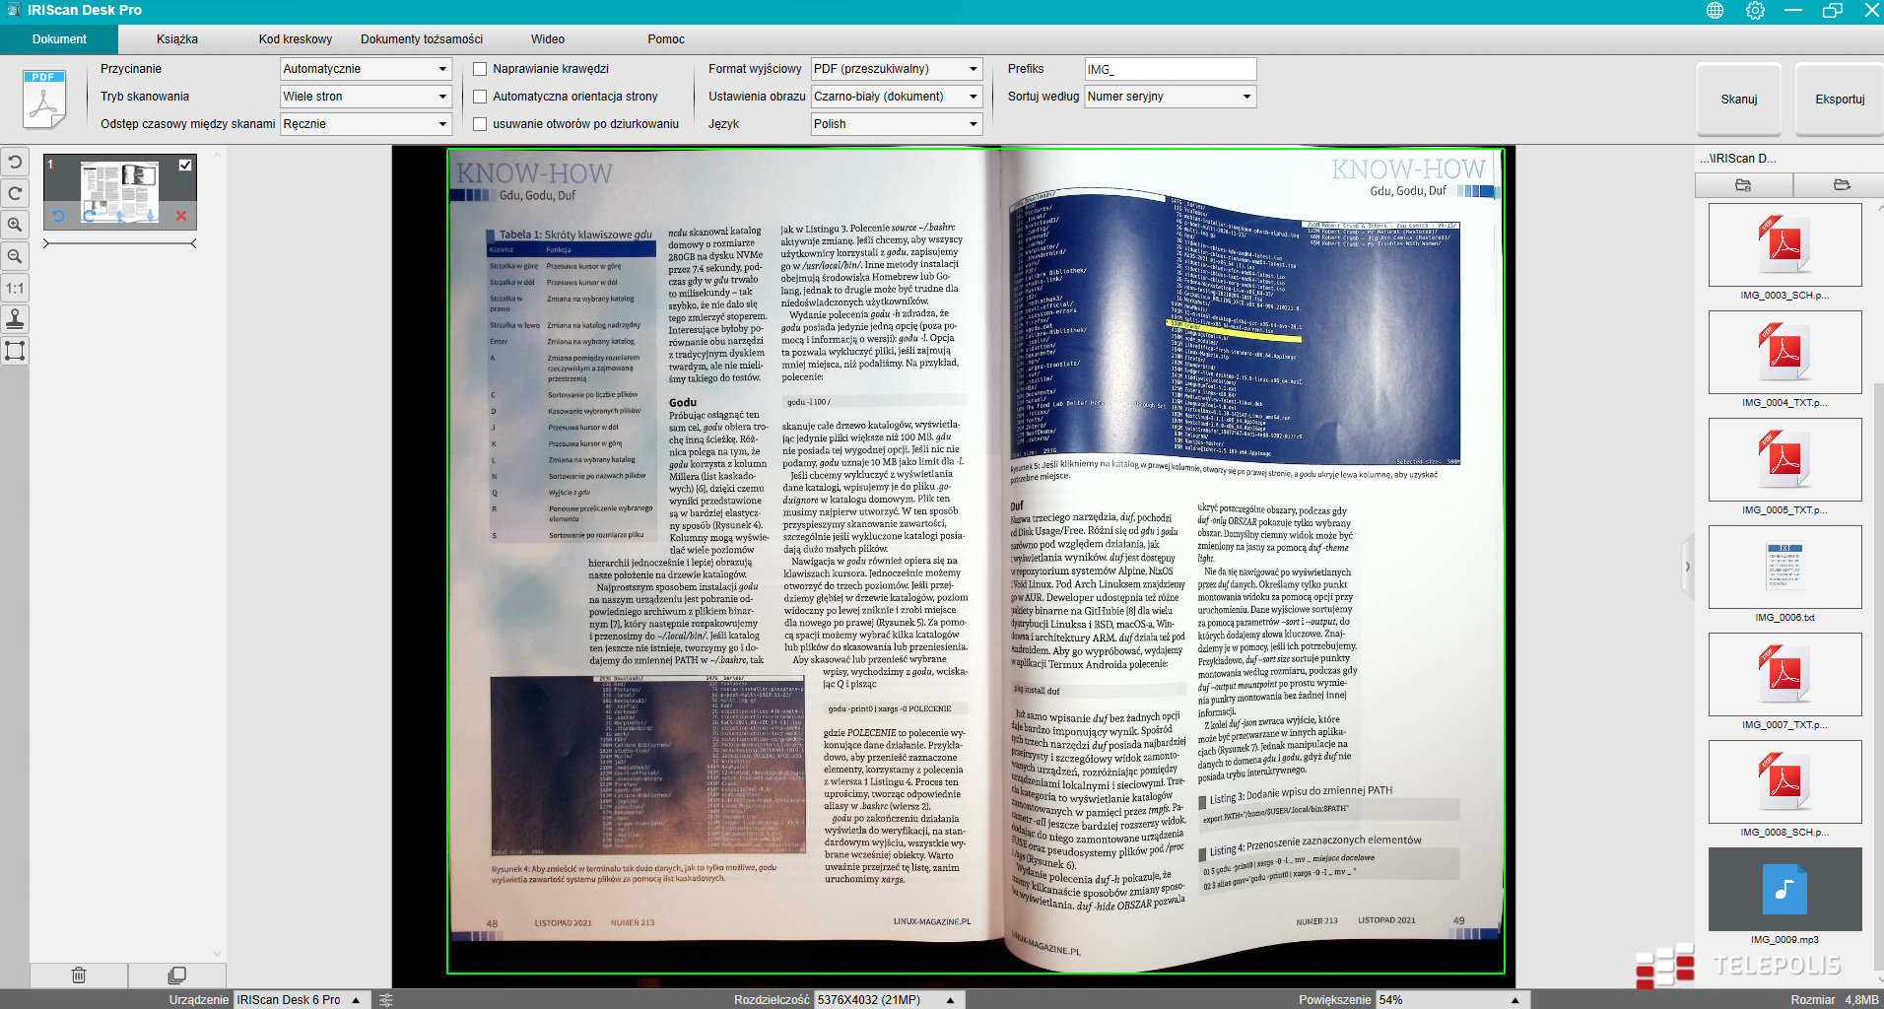Screen dimensions: 1884x1009
Task: Select the 1:1 actual size tool
Action: pyautogui.click(x=15, y=288)
